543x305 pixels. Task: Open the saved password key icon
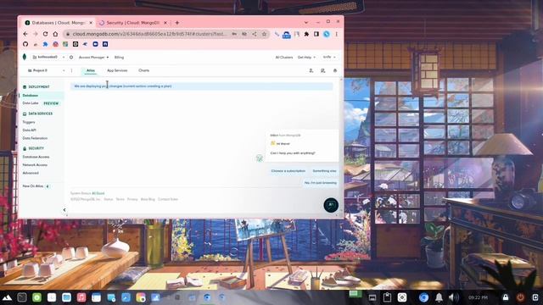(234, 34)
